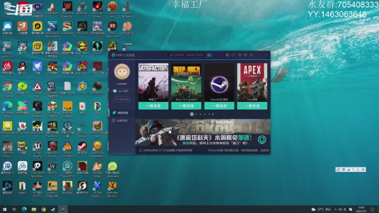Open the settings gear in accelerator title bar
This screenshot has height=213, width=379.
[x=251, y=55]
